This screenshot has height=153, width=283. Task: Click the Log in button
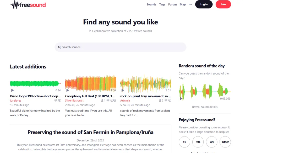click(x=204, y=4)
